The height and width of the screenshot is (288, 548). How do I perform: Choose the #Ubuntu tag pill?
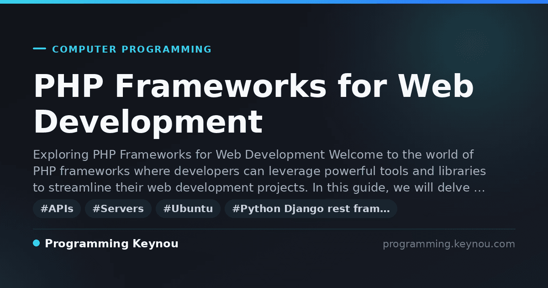pyautogui.click(x=188, y=209)
